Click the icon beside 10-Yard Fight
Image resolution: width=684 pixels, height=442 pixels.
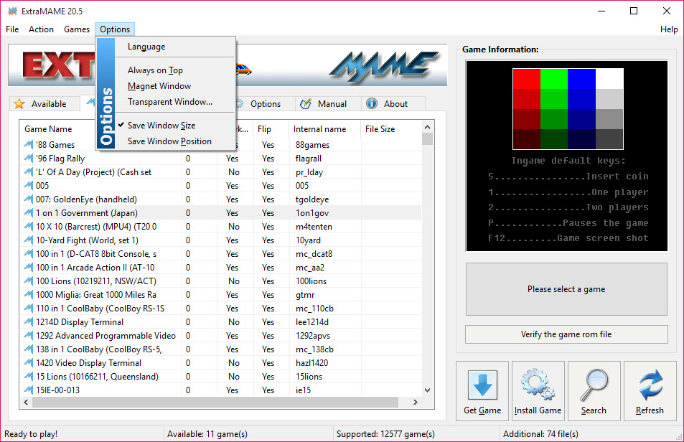point(29,240)
